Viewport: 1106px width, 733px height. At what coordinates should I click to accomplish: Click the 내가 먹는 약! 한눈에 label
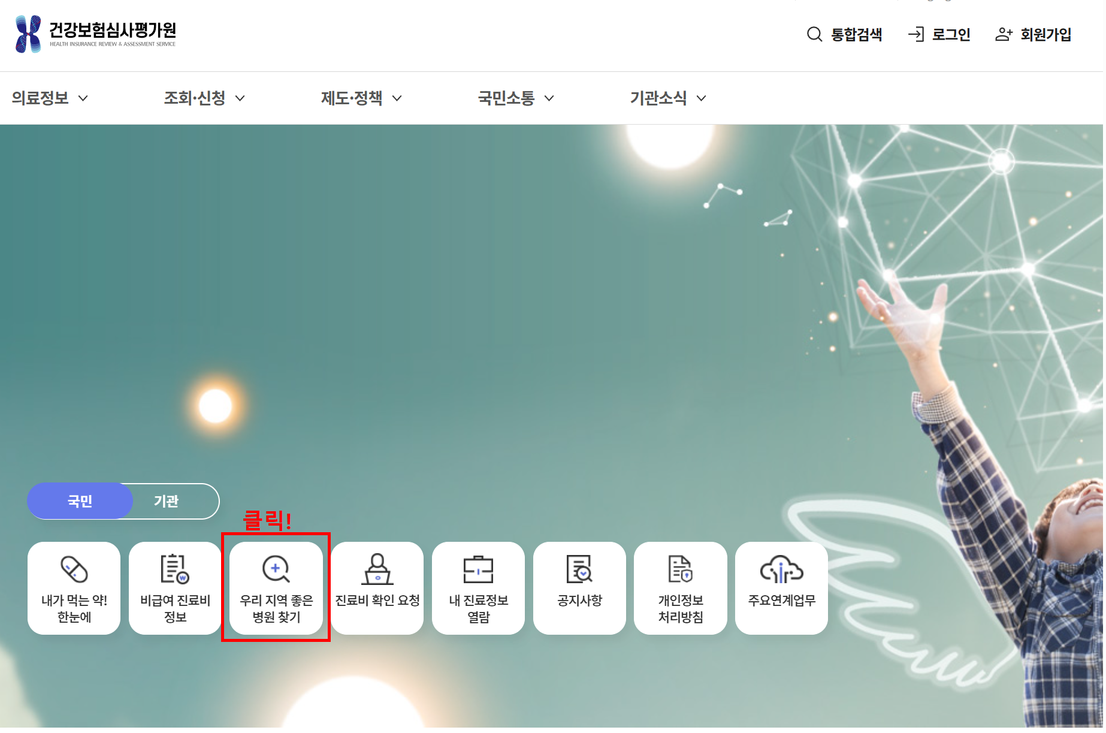[x=74, y=608]
